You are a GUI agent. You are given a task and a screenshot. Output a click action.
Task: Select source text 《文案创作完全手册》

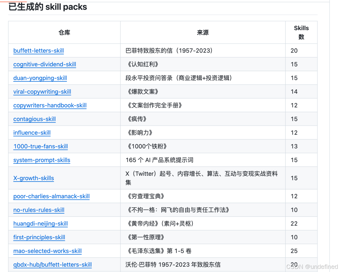click(154, 105)
